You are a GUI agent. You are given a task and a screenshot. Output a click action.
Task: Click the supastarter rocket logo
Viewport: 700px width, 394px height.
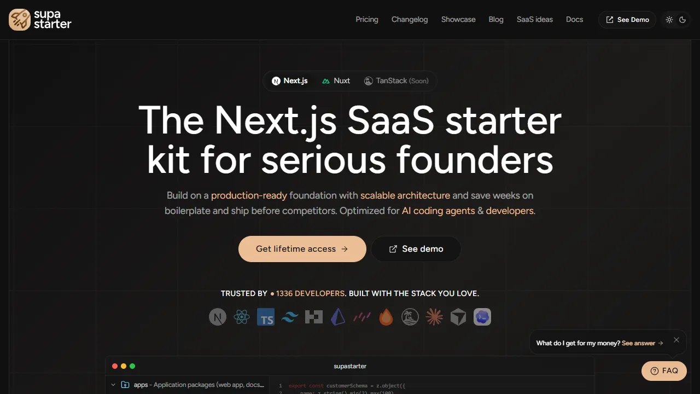(x=19, y=19)
